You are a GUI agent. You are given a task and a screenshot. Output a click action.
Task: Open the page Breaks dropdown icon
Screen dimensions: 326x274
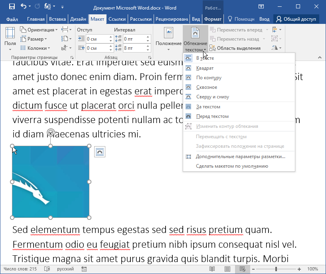tap(67, 30)
